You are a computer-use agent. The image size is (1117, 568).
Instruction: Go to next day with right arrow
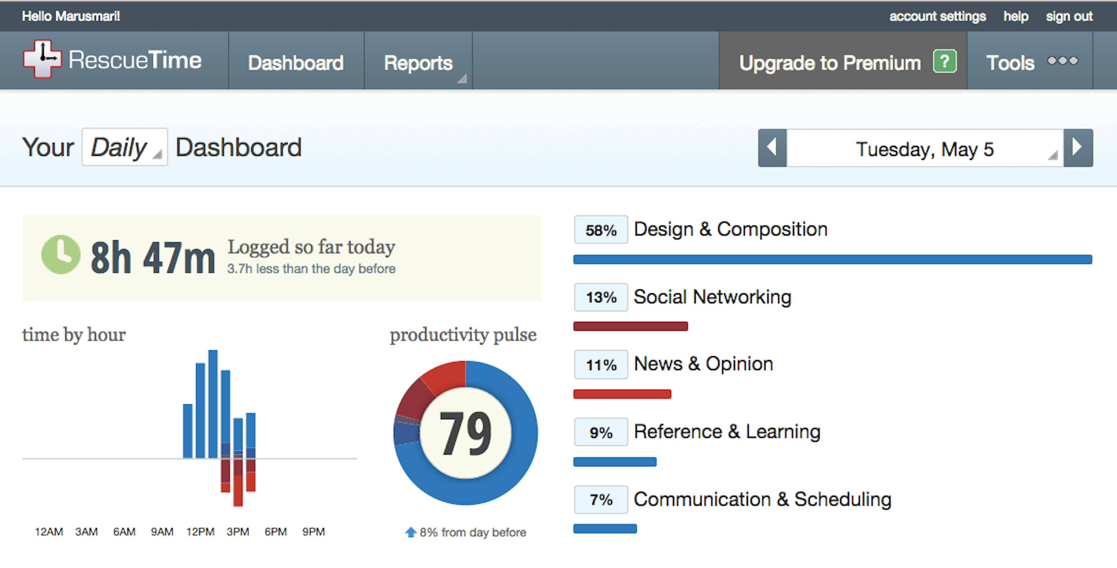coord(1078,148)
